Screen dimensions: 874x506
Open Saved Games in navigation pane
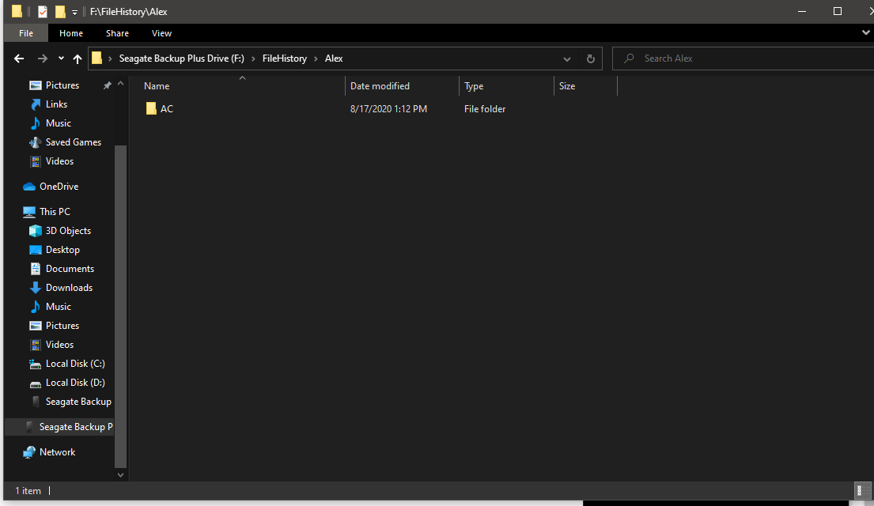(x=73, y=142)
